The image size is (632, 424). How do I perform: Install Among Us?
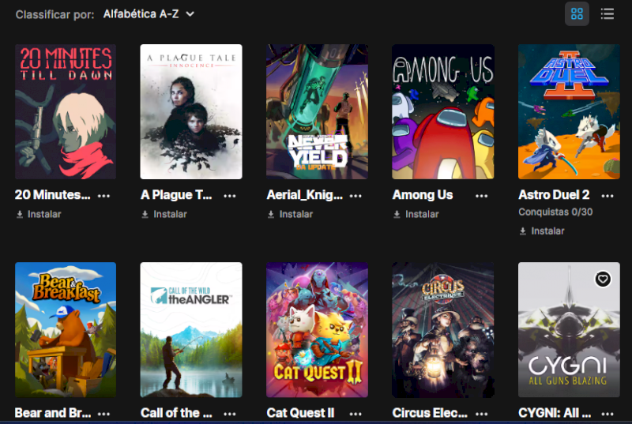(416, 214)
